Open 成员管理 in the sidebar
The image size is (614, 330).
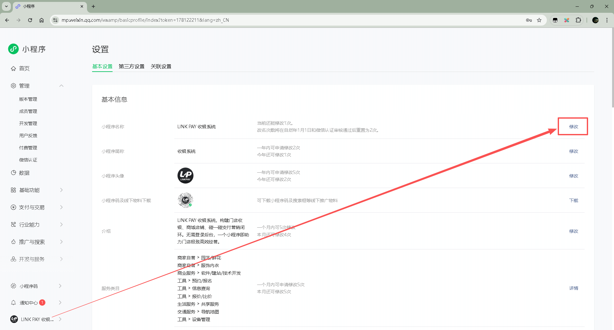[x=28, y=111]
